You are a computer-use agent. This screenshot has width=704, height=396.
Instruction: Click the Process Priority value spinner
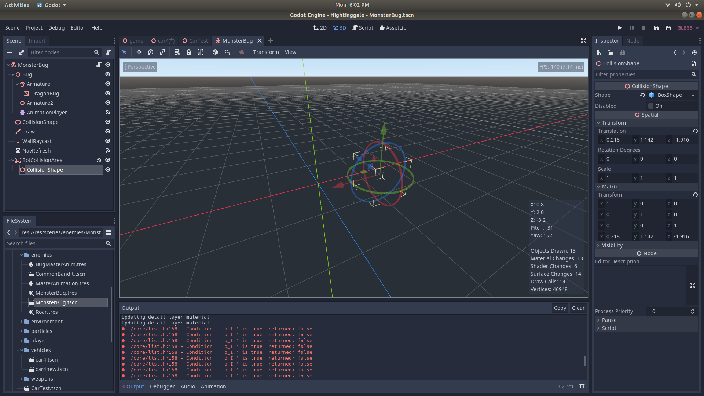pyautogui.click(x=692, y=311)
